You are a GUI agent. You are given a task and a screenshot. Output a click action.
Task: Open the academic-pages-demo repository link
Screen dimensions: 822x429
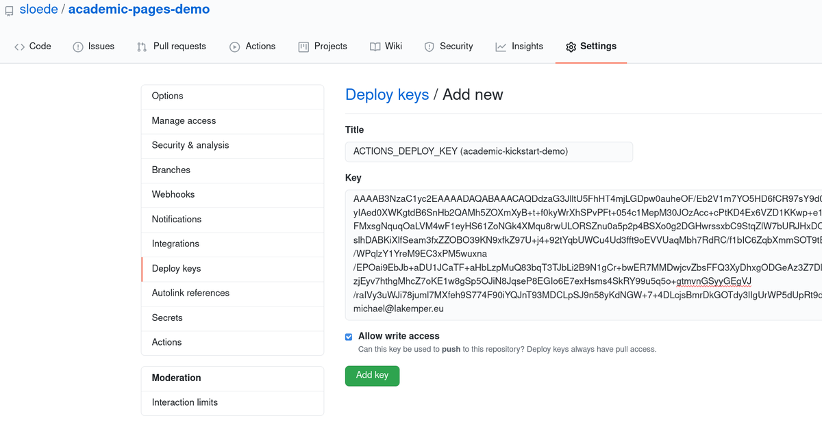pos(139,9)
